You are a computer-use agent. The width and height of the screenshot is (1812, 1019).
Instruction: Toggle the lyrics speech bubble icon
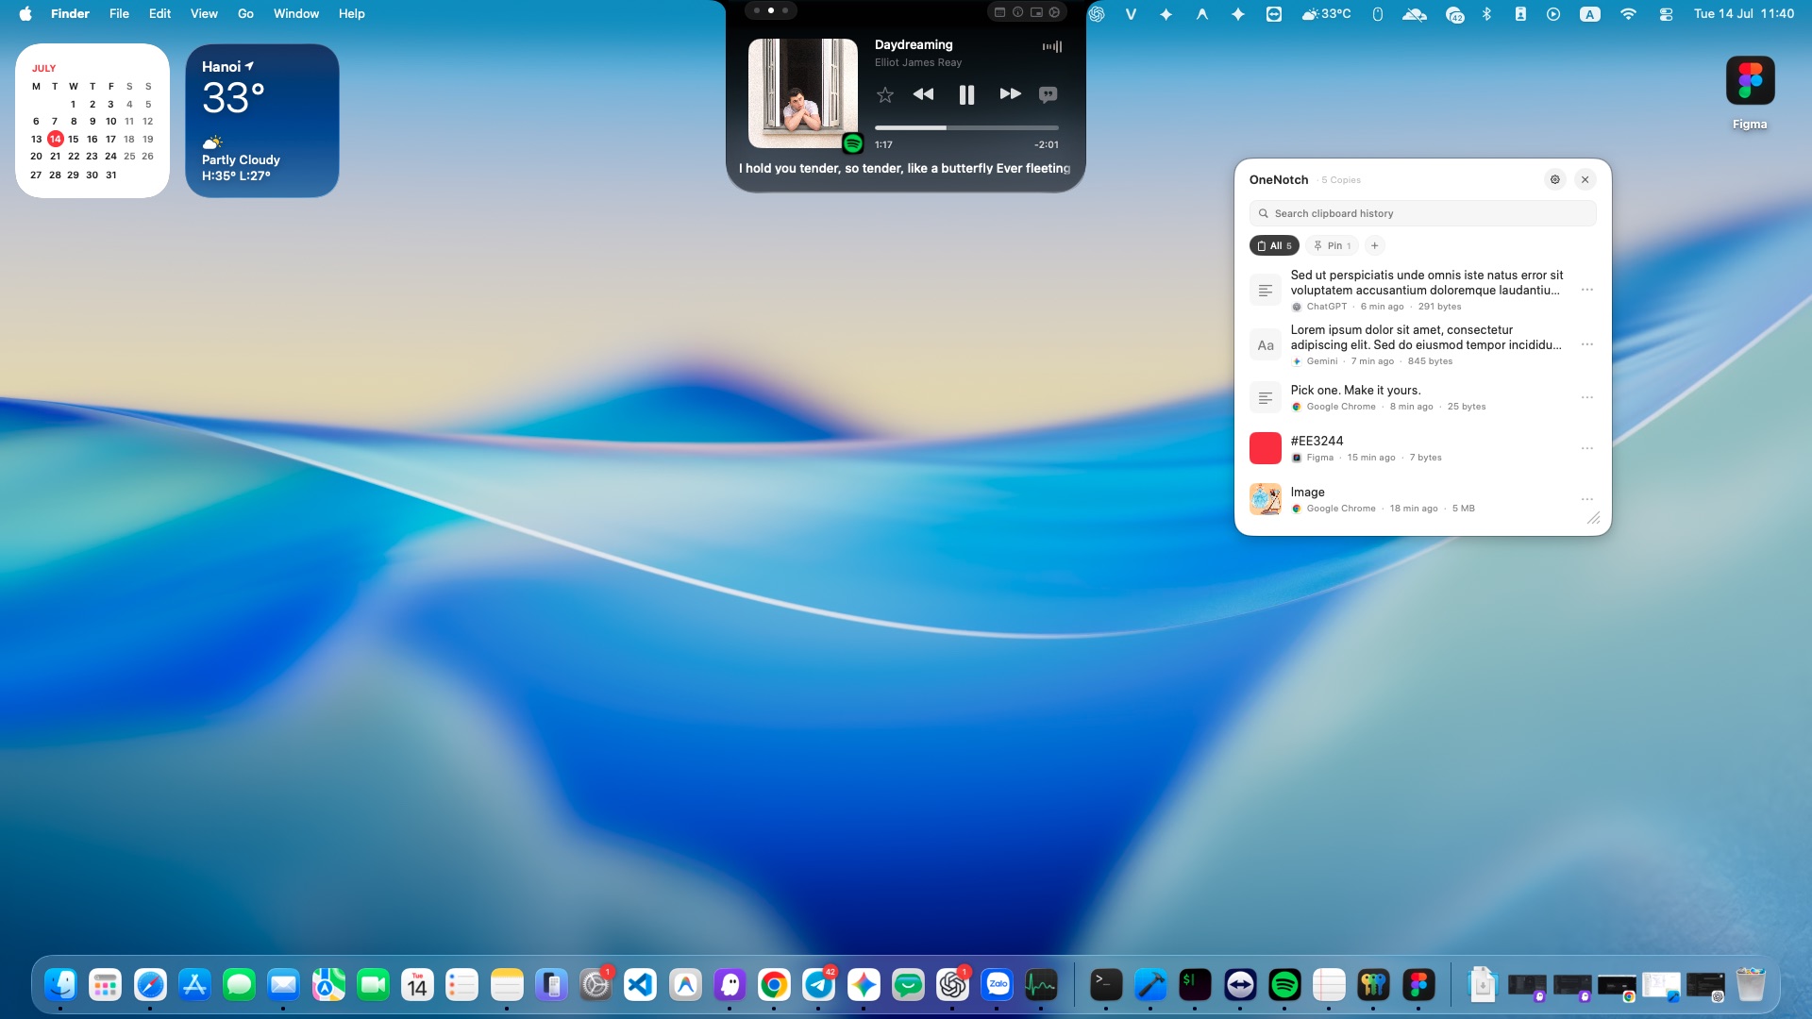click(1048, 94)
